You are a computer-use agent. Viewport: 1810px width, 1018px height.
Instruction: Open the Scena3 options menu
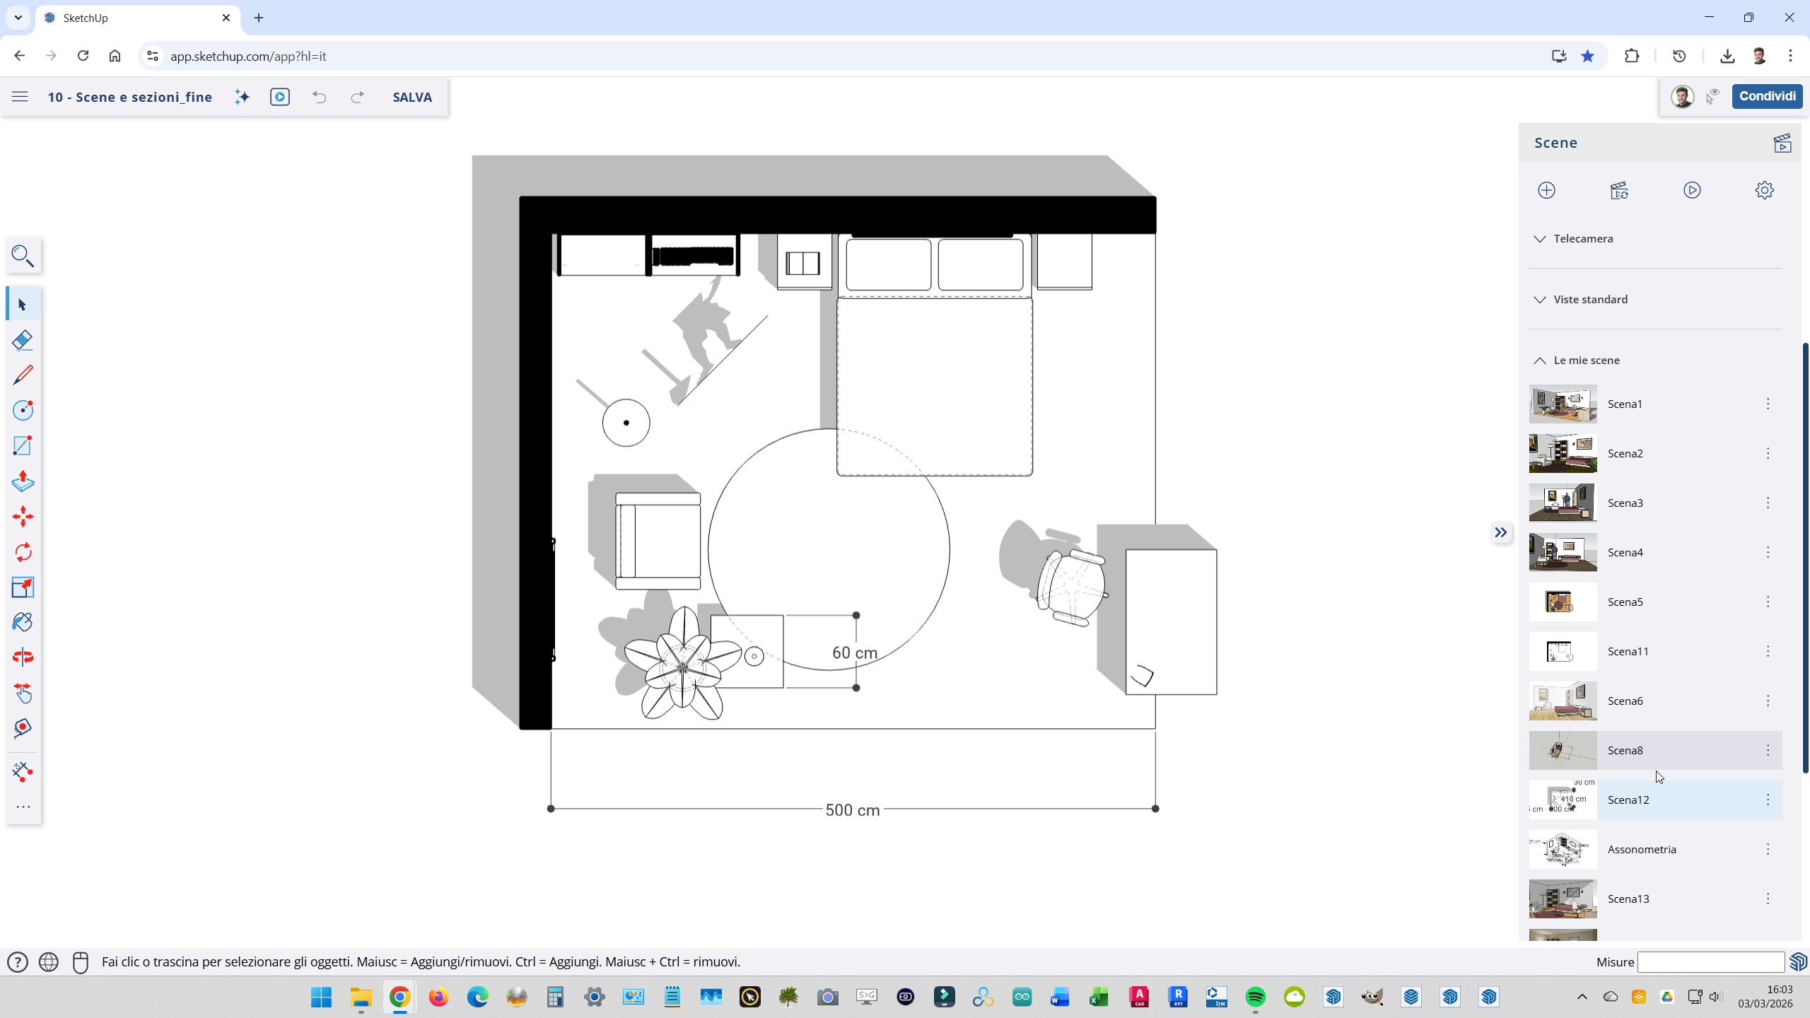[x=1768, y=503]
